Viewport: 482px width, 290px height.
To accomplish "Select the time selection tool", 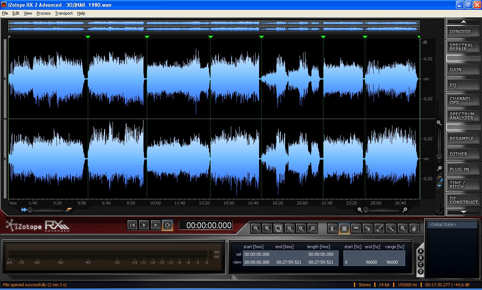I will click(x=333, y=228).
